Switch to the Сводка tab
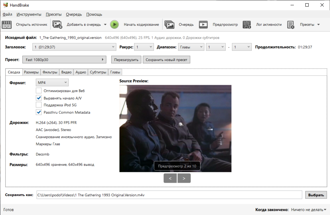330x215 pixels. click(14, 72)
